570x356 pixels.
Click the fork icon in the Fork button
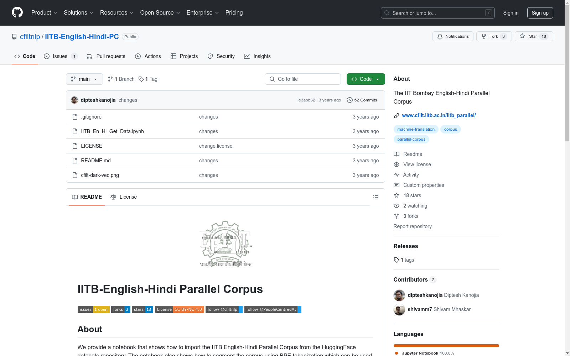coord(484,36)
